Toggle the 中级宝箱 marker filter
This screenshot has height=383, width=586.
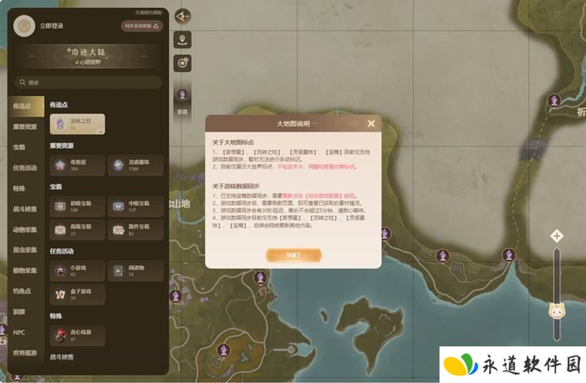tap(136, 207)
